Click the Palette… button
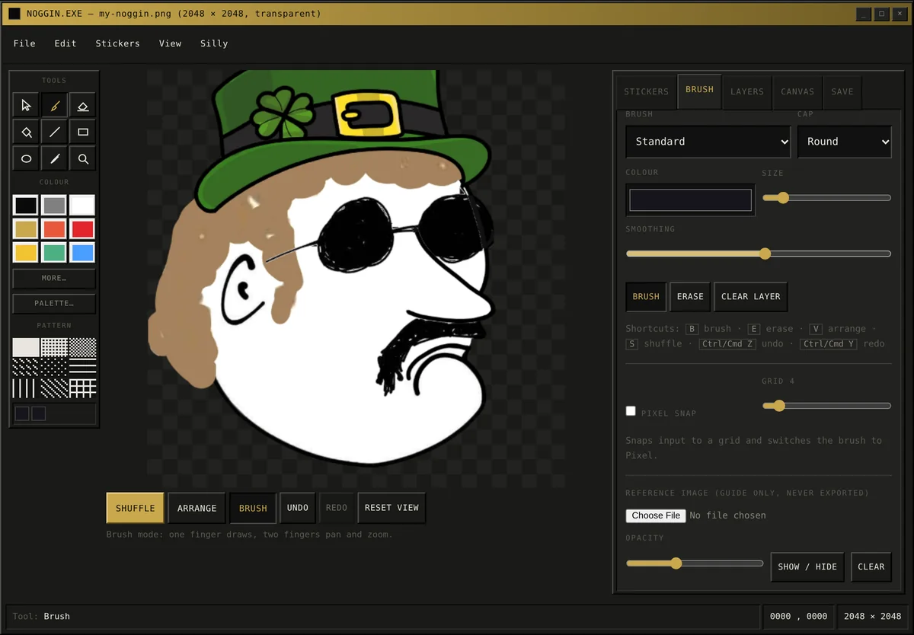The height and width of the screenshot is (635, 914). pyautogui.click(x=54, y=303)
